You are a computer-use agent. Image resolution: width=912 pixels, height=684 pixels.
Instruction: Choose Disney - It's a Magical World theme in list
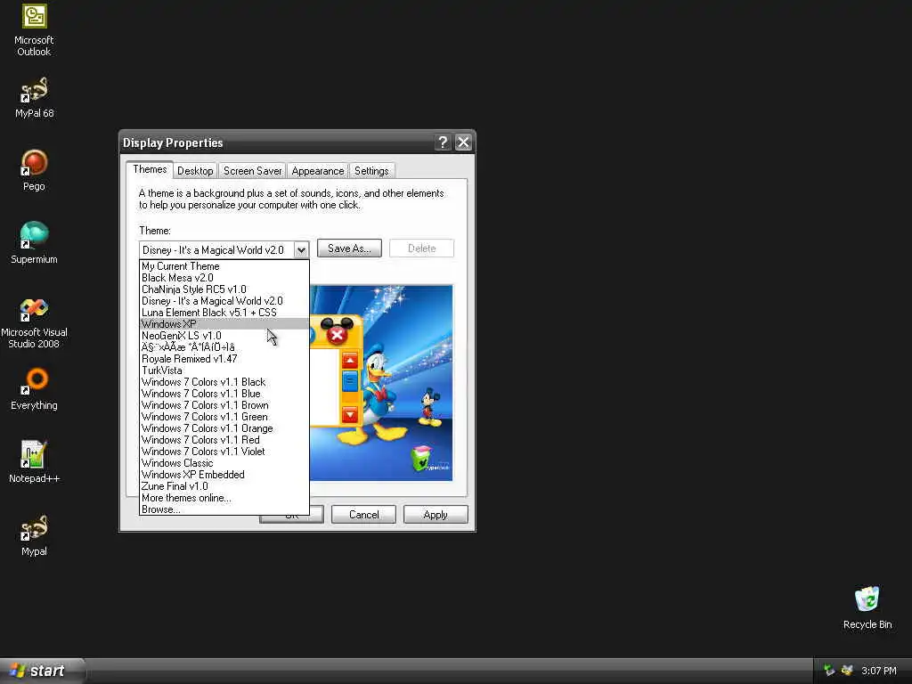pos(224,301)
